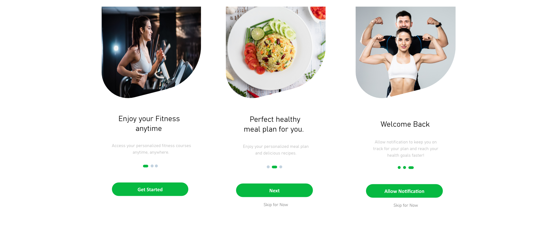
Task: Tap the green Next button
Action: [x=274, y=190]
